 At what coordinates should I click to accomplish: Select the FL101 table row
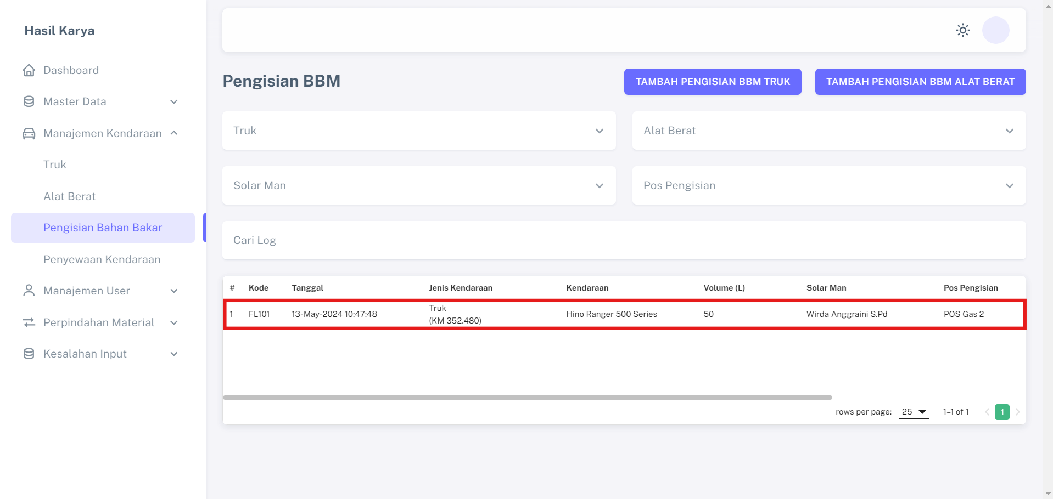[x=624, y=314]
